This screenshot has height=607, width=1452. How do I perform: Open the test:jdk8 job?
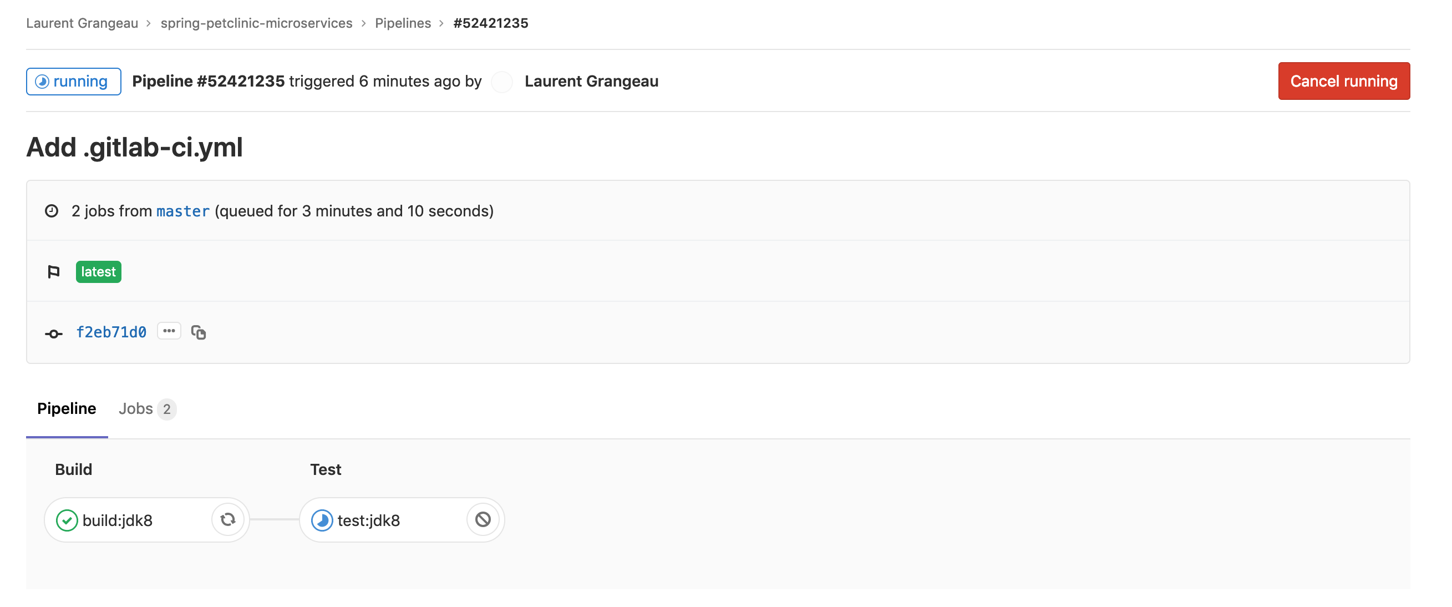pos(369,520)
